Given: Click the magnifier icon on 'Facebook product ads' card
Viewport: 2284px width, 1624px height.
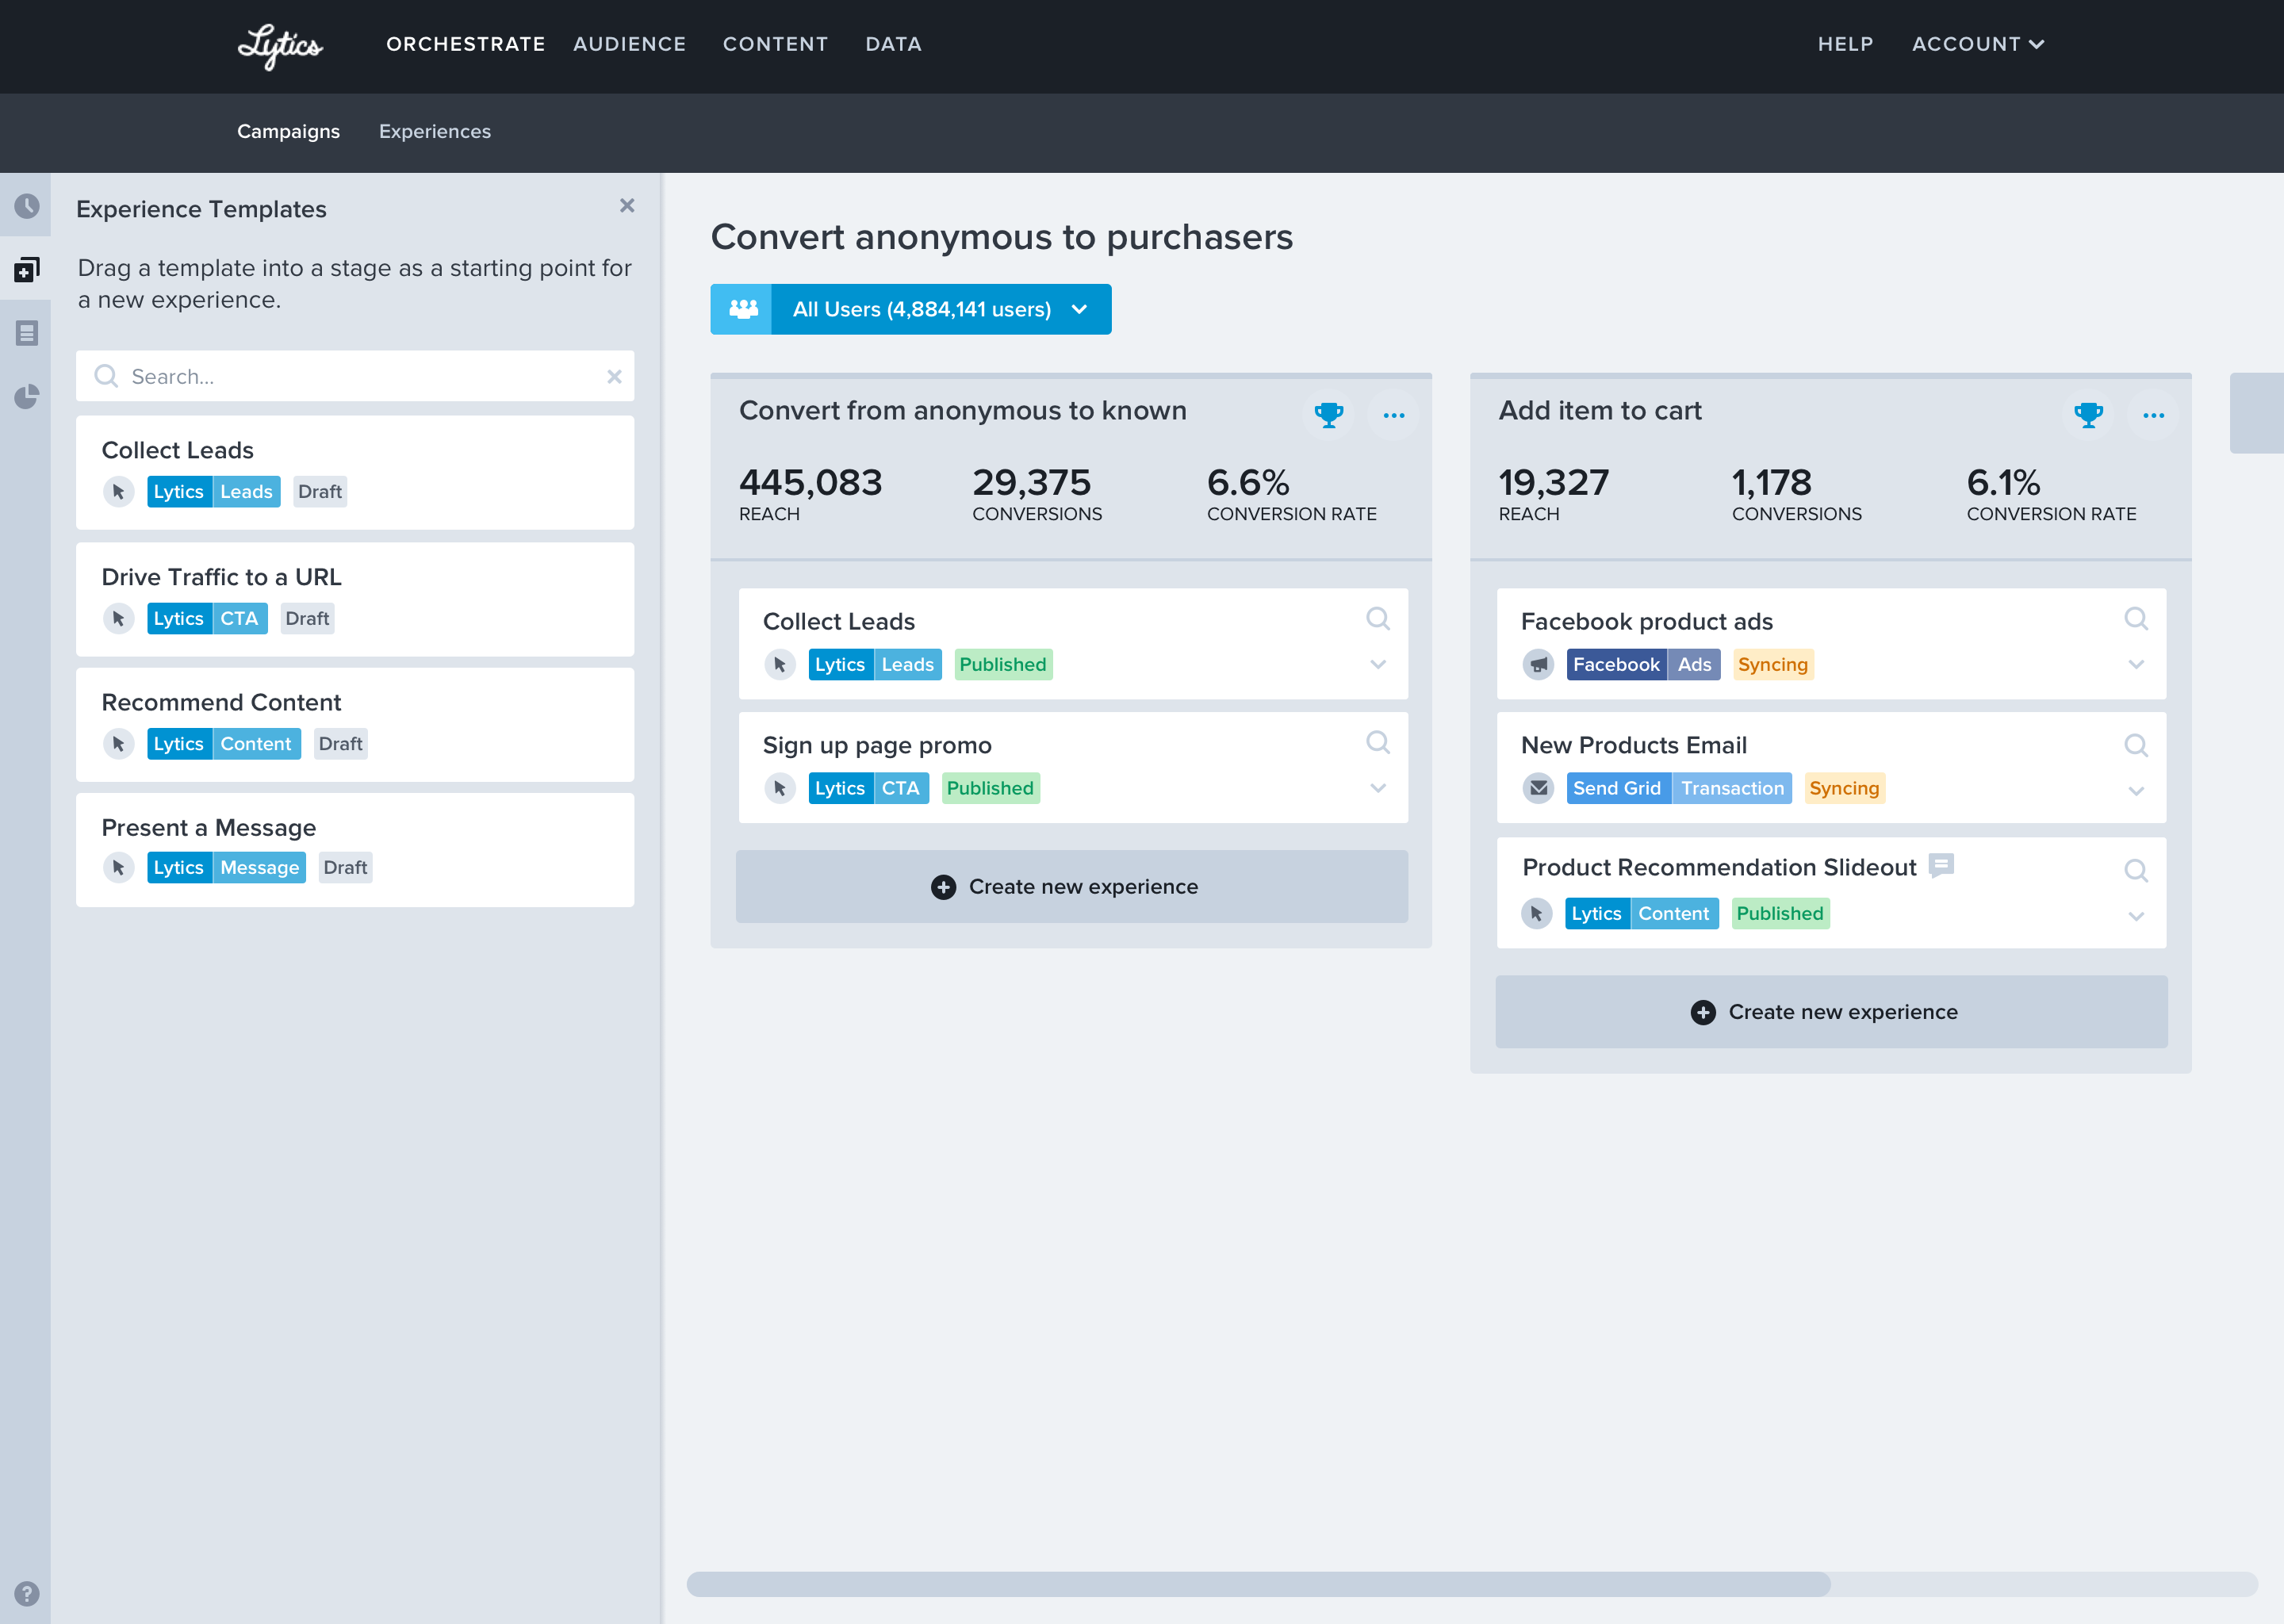Looking at the screenshot, I should tap(2135, 619).
